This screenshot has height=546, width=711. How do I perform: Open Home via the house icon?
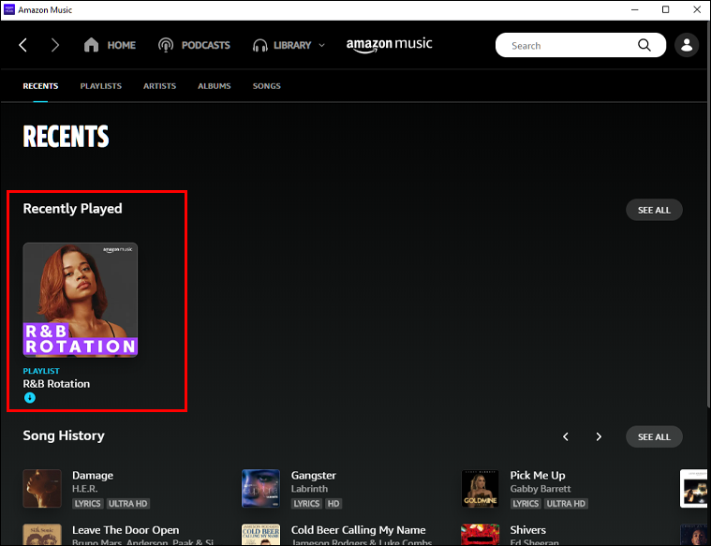pyautogui.click(x=91, y=45)
